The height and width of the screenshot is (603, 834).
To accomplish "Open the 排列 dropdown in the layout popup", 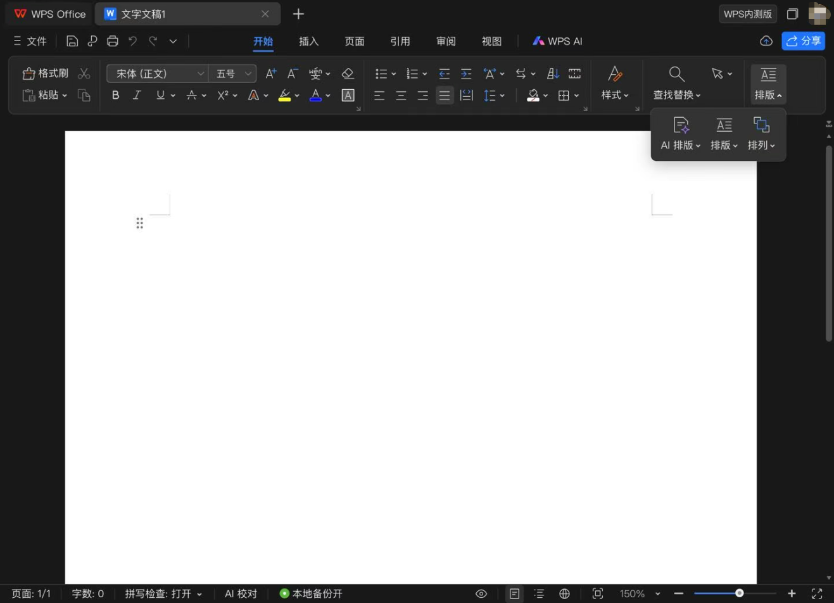I will (x=761, y=133).
